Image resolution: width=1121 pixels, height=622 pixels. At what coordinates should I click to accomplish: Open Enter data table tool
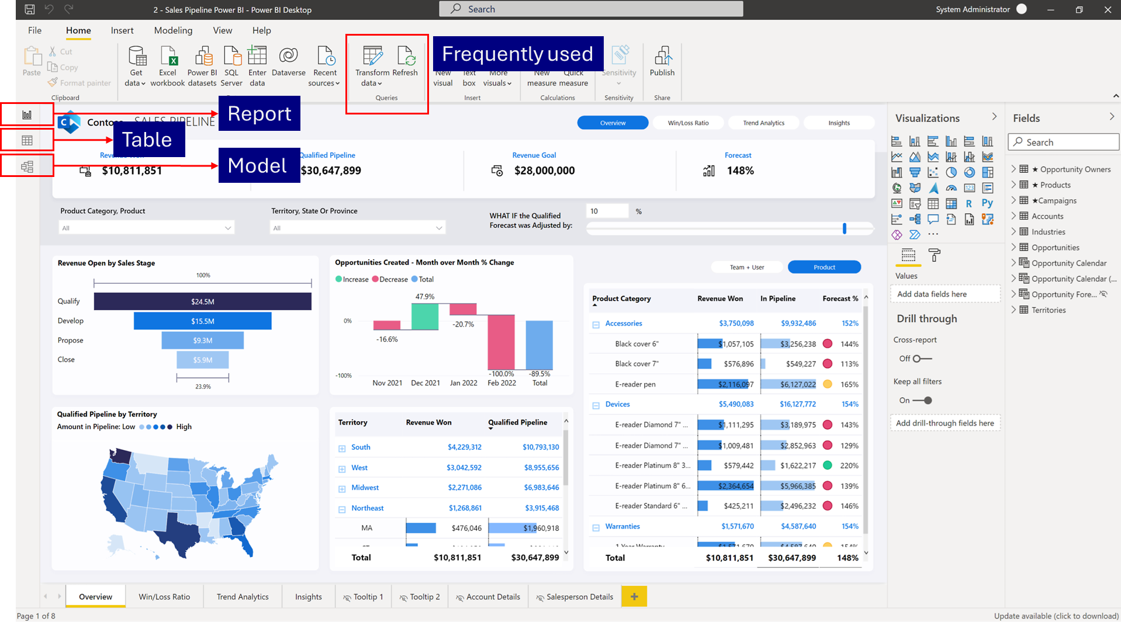(257, 66)
